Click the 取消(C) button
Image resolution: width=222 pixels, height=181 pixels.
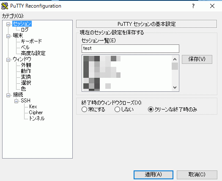(x=197, y=175)
